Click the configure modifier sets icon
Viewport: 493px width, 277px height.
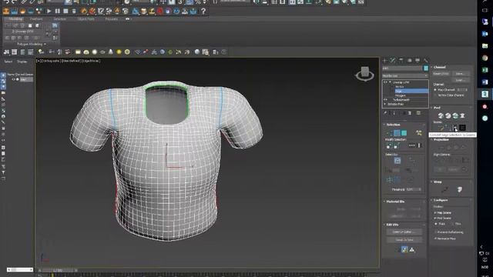click(418, 113)
